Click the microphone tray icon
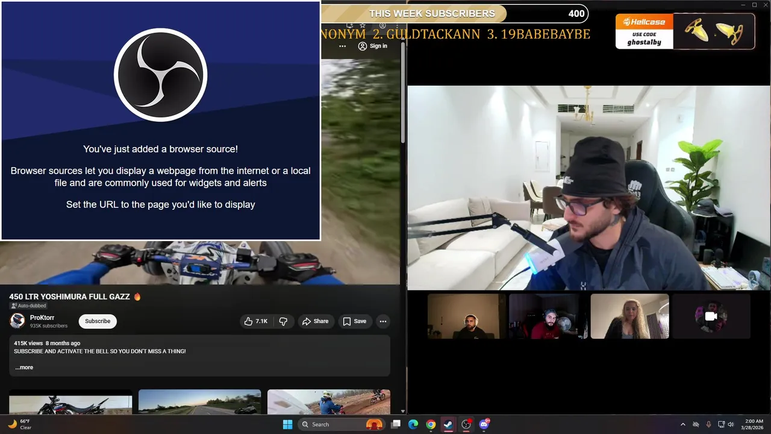The image size is (771, 434). coord(708,424)
